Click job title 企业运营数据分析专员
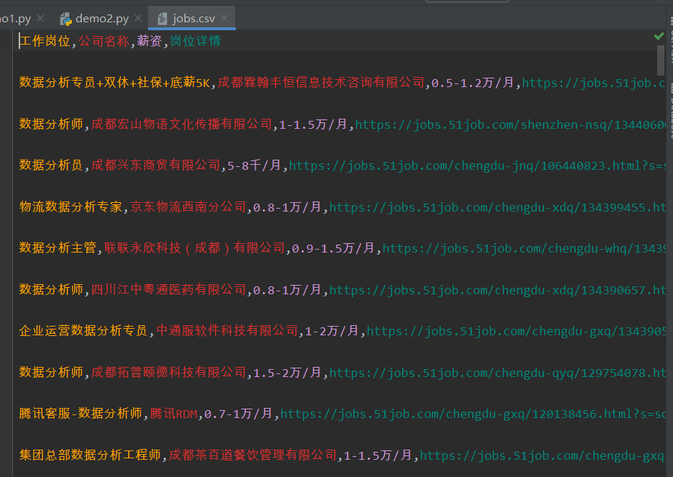Image resolution: width=673 pixels, height=477 pixels. point(83,331)
